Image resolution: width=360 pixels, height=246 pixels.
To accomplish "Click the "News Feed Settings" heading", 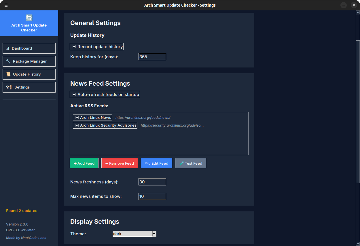I will pos(100,84).
